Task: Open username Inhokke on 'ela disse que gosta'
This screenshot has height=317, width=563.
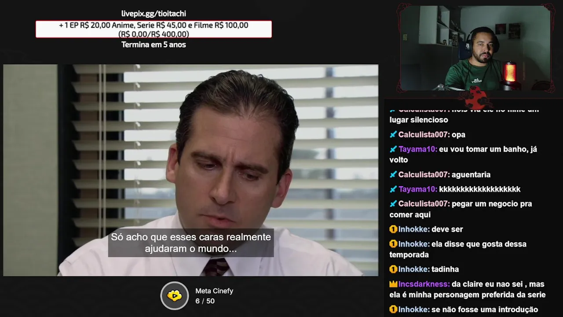Action: point(414,244)
